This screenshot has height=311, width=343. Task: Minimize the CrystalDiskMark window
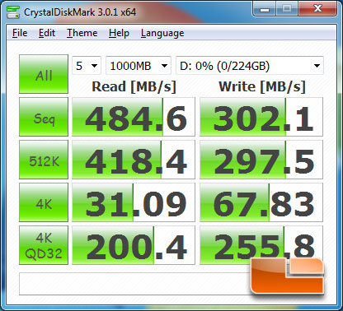(264, 9)
